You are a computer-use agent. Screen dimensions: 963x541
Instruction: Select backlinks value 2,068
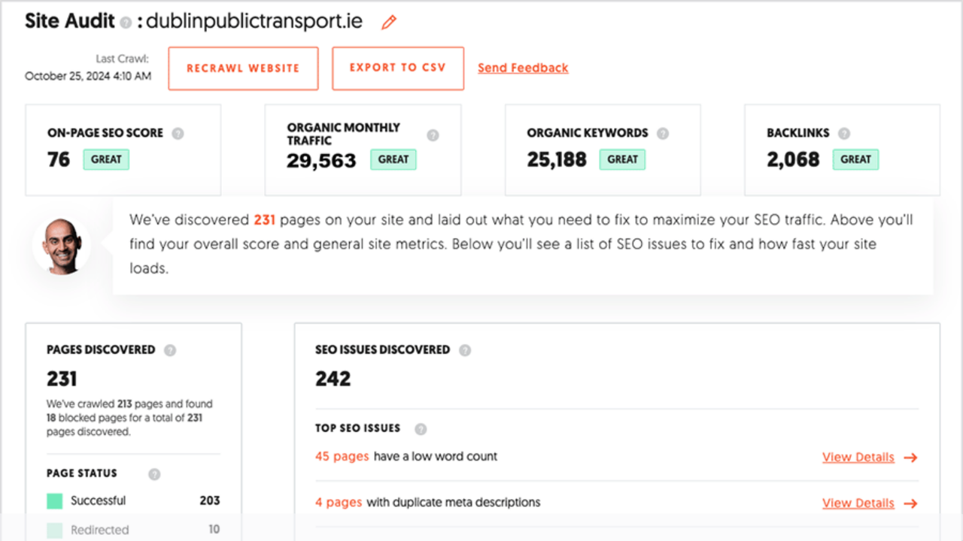tap(793, 159)
